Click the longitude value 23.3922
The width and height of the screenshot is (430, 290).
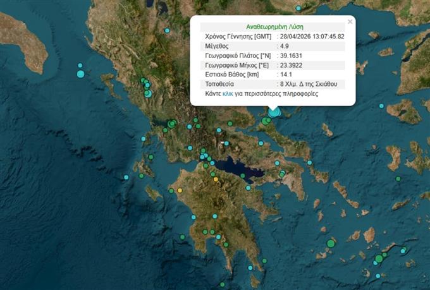292,65
